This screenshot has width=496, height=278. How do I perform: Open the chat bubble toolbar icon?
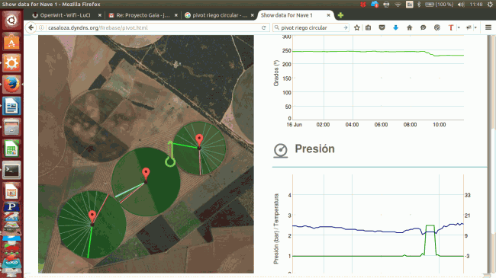pos(423,27)
